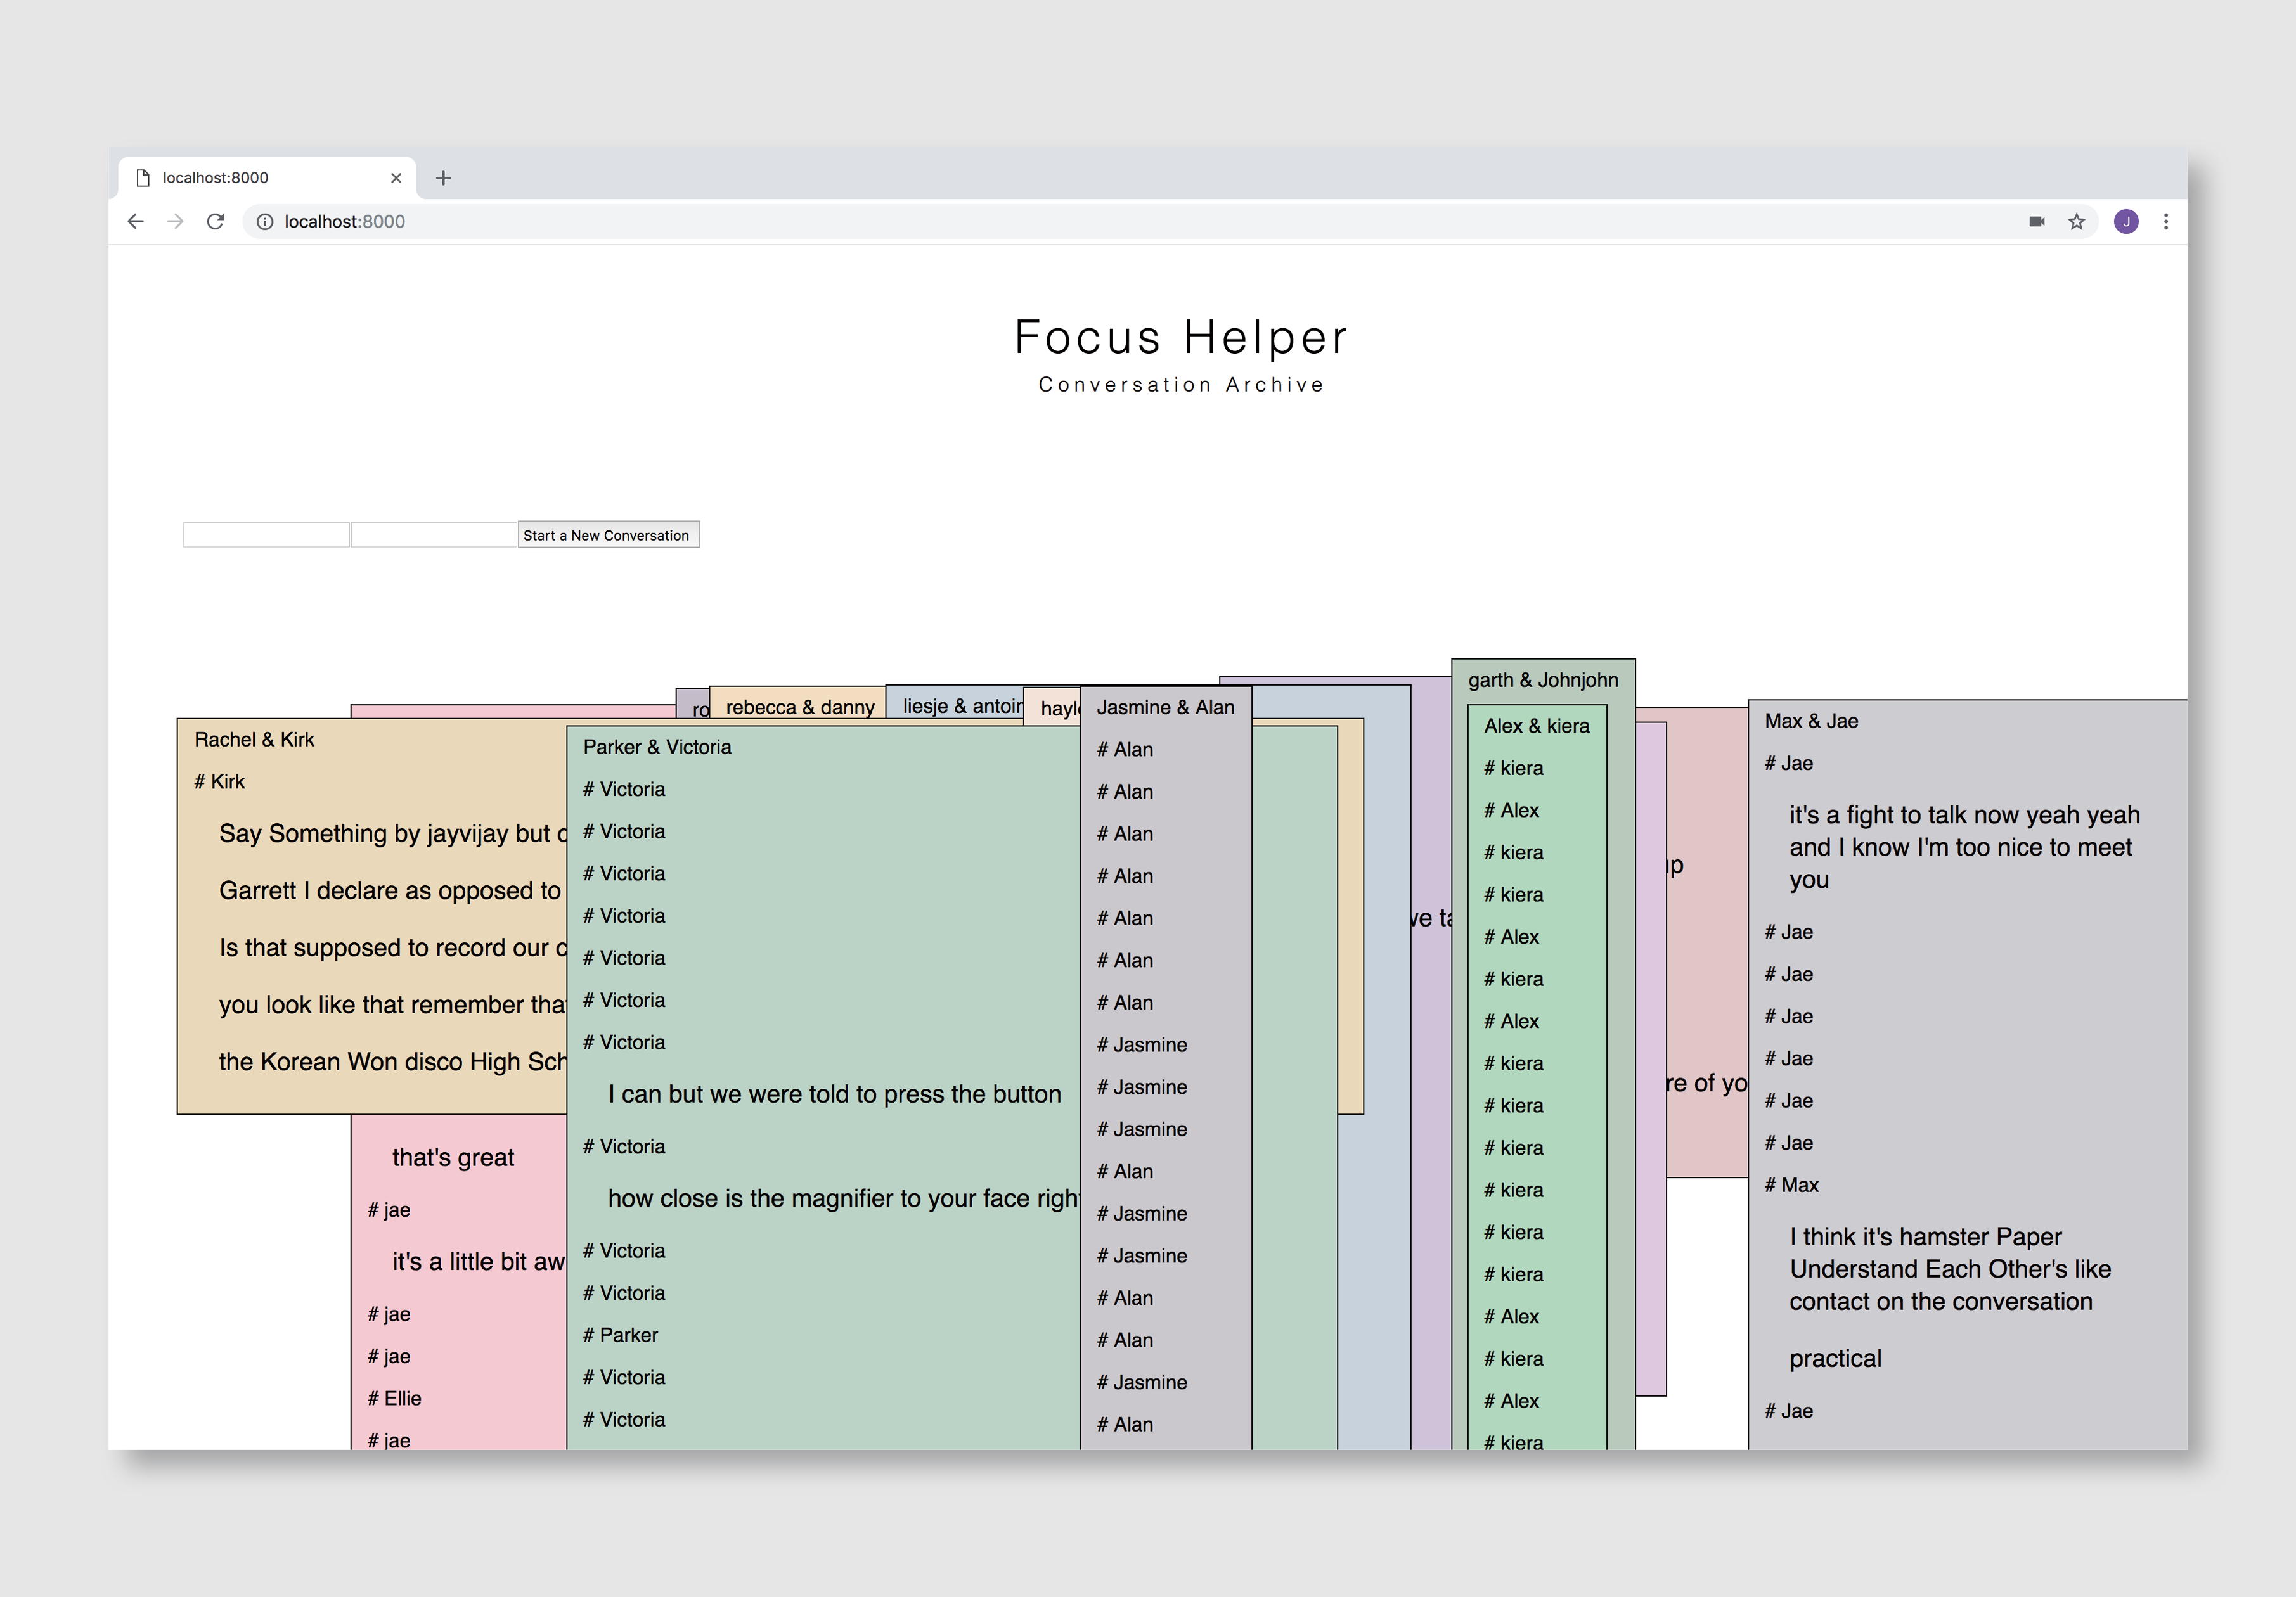Bookmark this page with the star icon
The image size is (2296, 1597).
tap(2077, 221)
